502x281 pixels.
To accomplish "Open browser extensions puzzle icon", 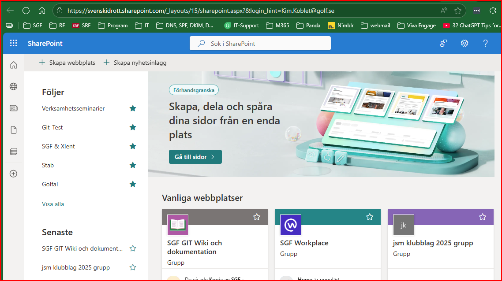I will click(493, 11).
